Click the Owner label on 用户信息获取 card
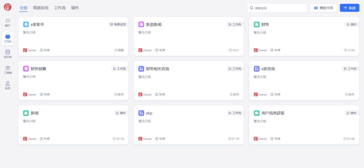Viewport: 364px width, 168px height. (263, 139)
